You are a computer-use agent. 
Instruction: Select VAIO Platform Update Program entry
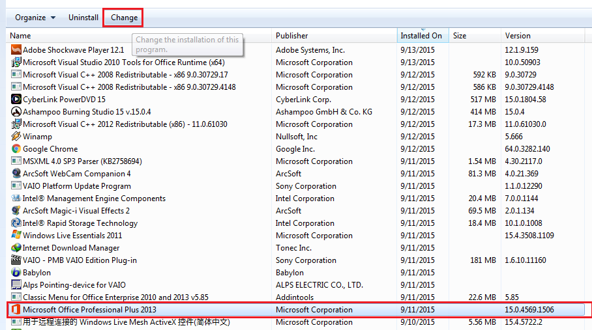pyautogui.click(x=77, y=186)
